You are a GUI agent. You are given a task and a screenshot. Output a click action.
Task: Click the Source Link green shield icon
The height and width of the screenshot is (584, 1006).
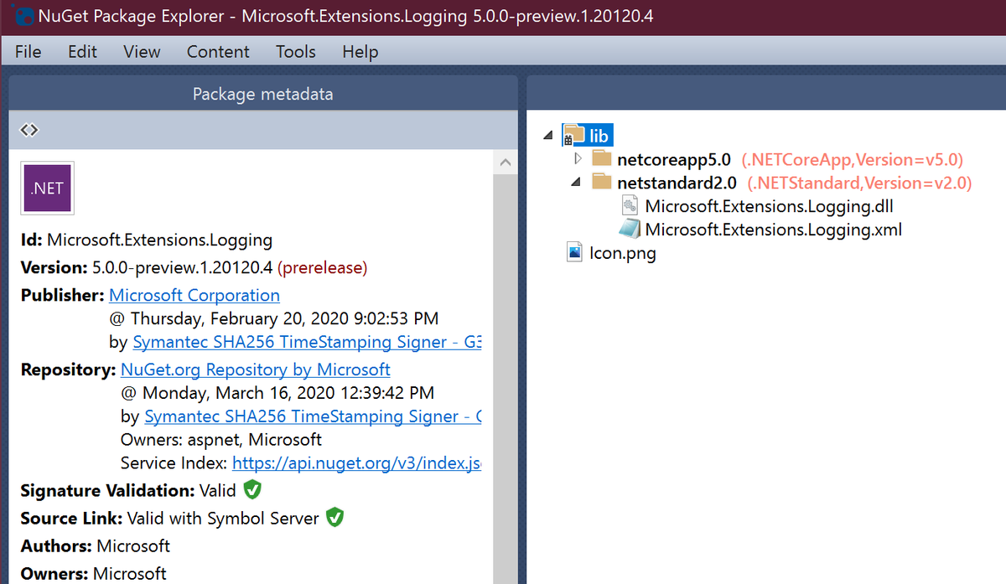coord(334,518)
